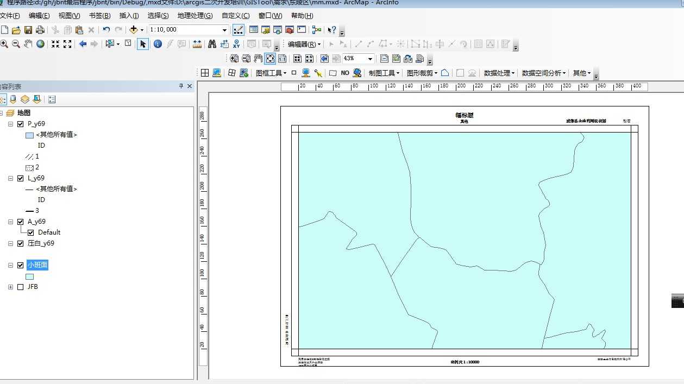Click List By Source icon in contents panel
Viewport: 684px width, 384px height.
pos(13,99)
